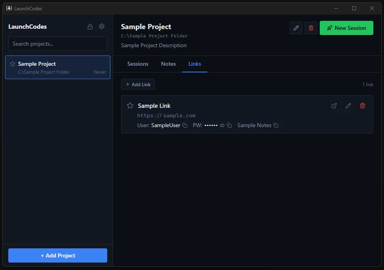
Task: Open the Notes tab
Action: click(168, 64)
